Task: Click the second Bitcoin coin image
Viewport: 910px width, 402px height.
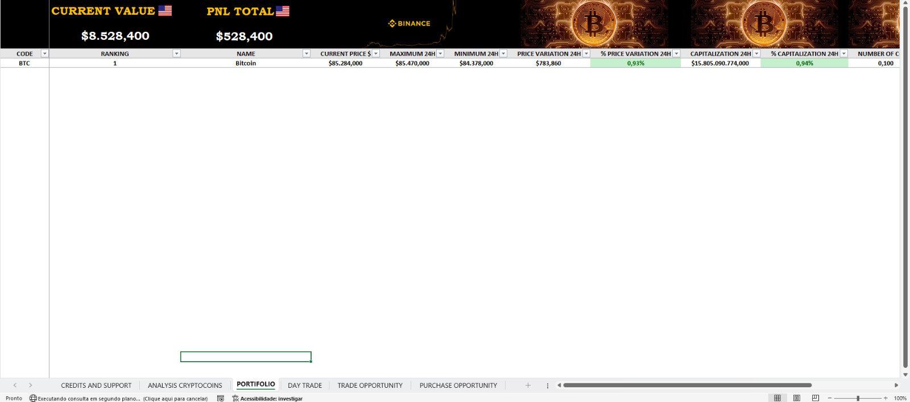Action: [764, 24]
